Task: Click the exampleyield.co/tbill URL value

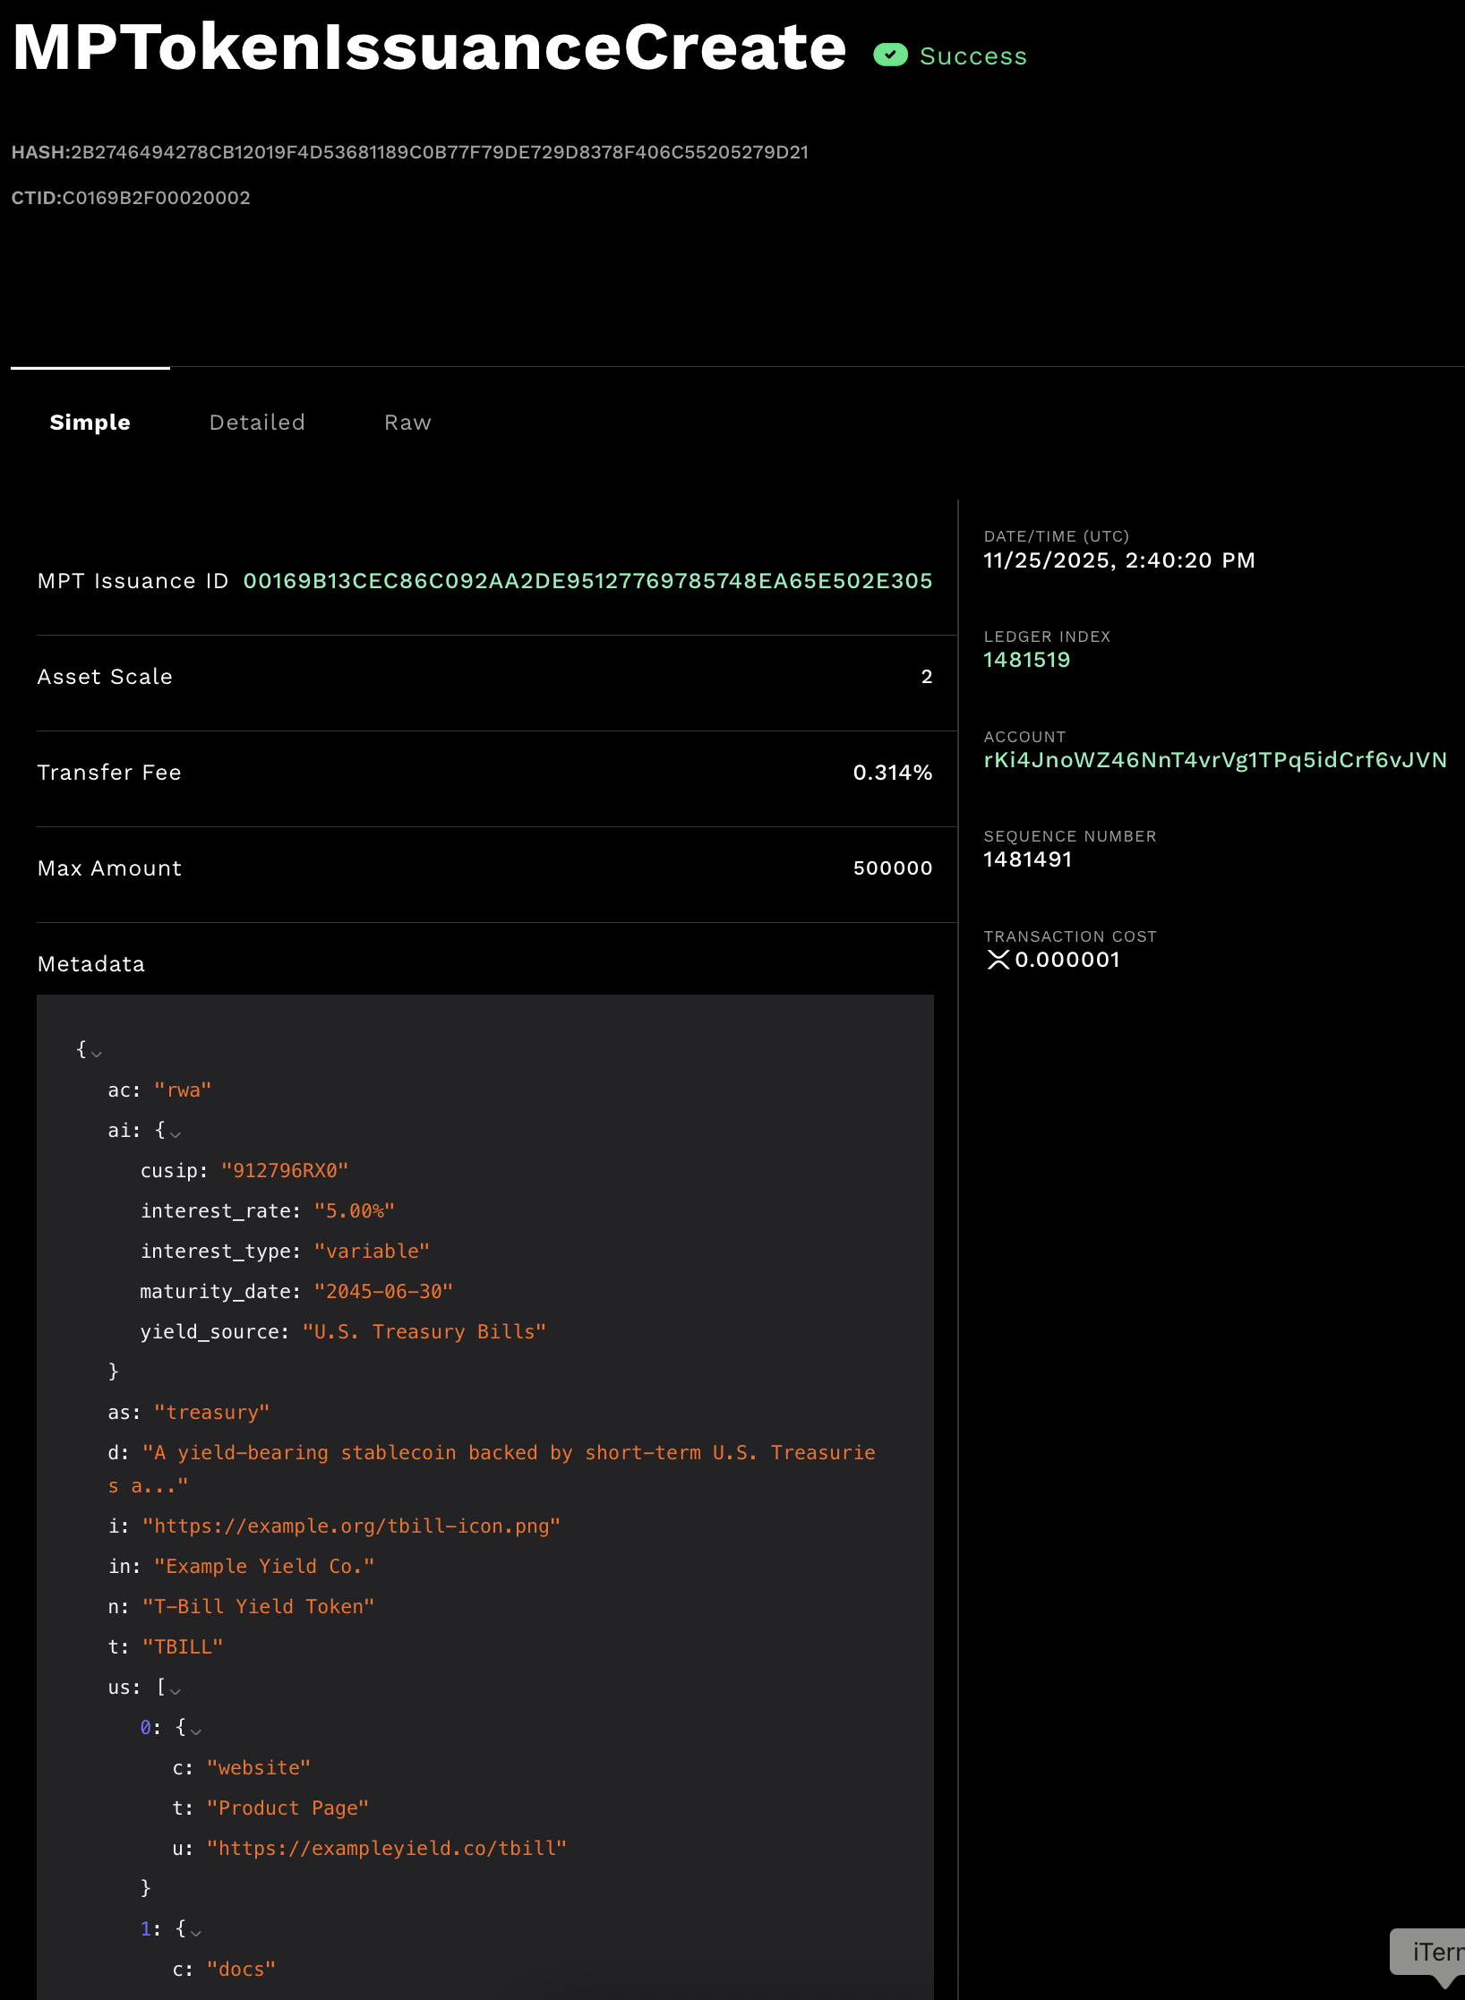Action: click(x=387, y=1849)
